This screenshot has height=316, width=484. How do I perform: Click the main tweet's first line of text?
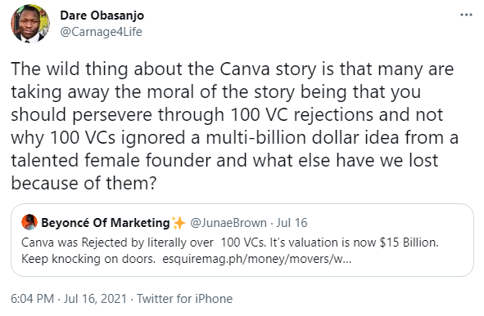point(233,69)
